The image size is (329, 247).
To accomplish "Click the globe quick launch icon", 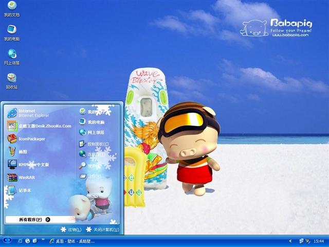I will pyautogui.click(x=27, y=241).
